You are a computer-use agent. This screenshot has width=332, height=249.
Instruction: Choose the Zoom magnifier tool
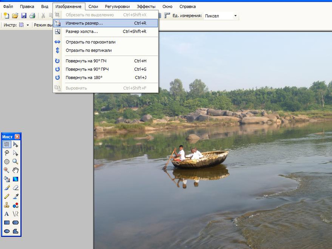tap(15, 161)
